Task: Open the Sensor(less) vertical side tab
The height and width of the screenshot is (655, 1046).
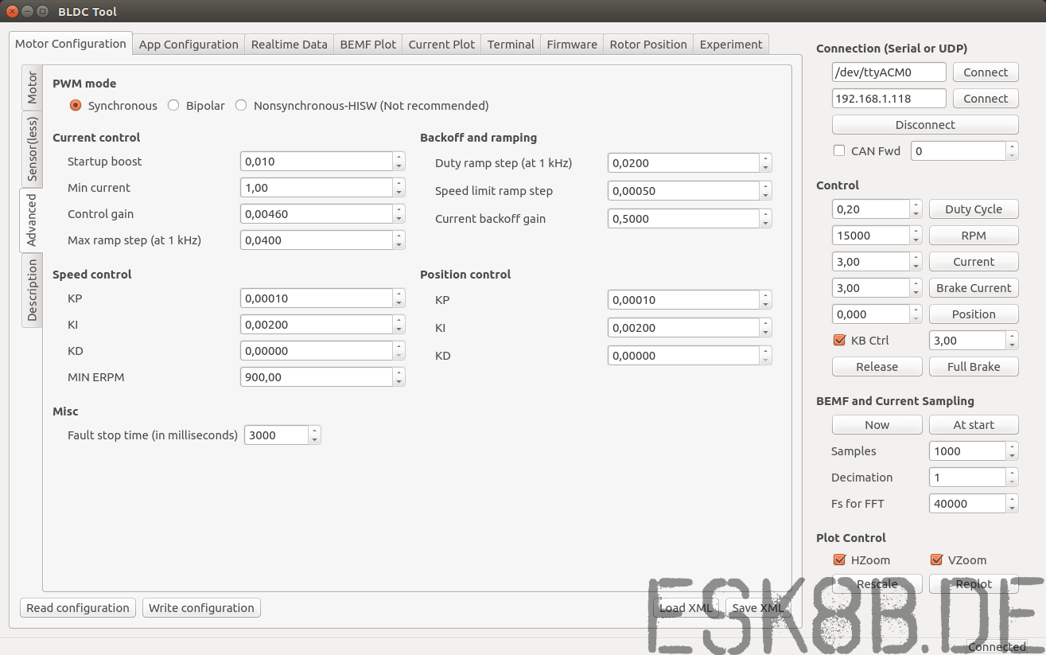Action: click(x=32, y=149)
